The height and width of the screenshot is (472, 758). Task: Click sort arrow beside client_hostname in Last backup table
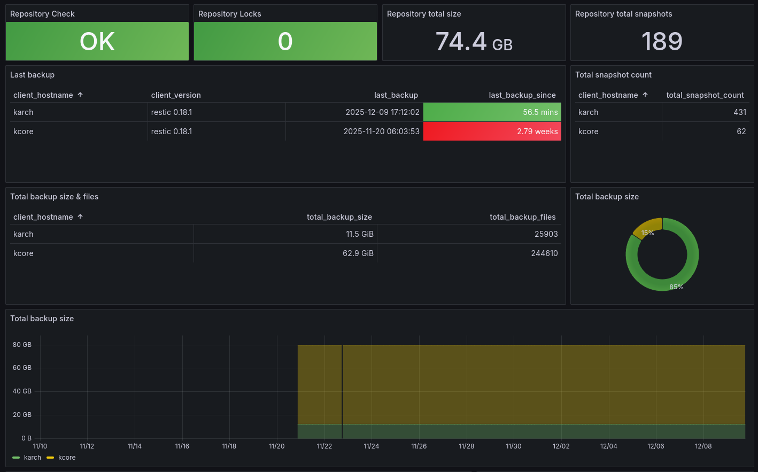point(80,95)
